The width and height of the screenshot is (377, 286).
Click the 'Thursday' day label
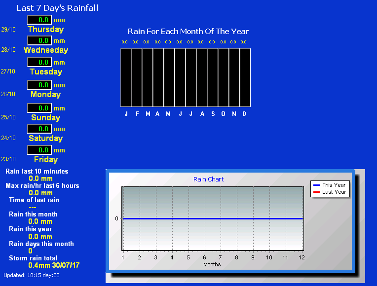click(46, 29)
